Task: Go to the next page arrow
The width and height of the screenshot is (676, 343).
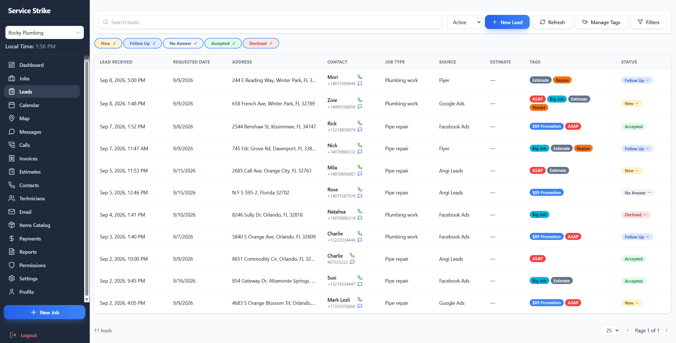Action: (x=666, y=330)
